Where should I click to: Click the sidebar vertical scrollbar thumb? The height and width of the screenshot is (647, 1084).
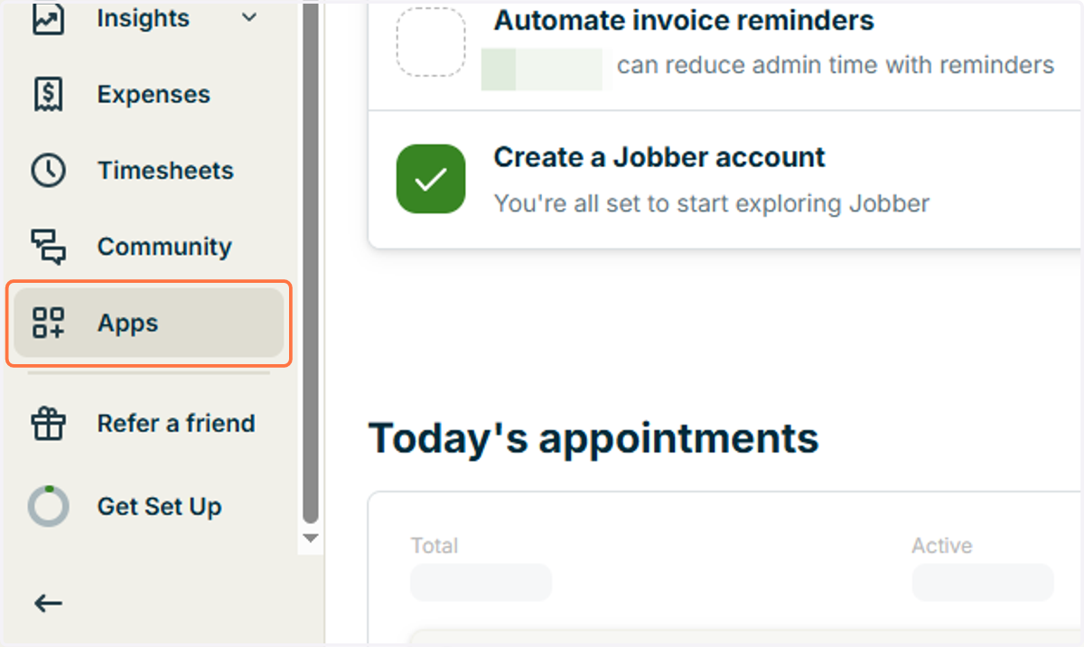click(311, 262)
